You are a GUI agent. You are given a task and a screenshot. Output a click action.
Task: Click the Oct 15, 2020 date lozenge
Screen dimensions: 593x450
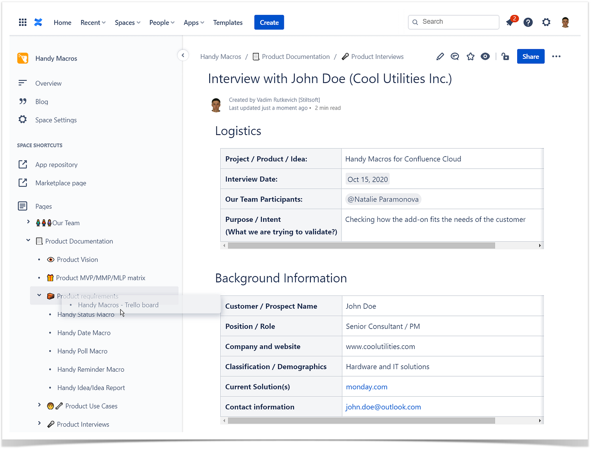pos(368,179)
